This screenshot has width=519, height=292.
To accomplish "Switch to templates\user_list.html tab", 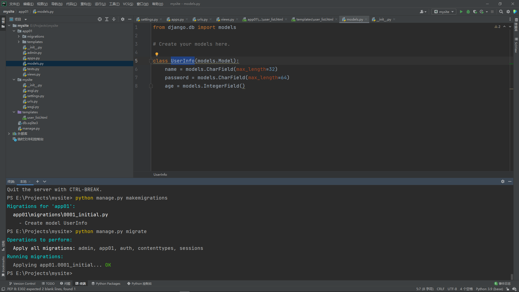I will tap(315, 19).
